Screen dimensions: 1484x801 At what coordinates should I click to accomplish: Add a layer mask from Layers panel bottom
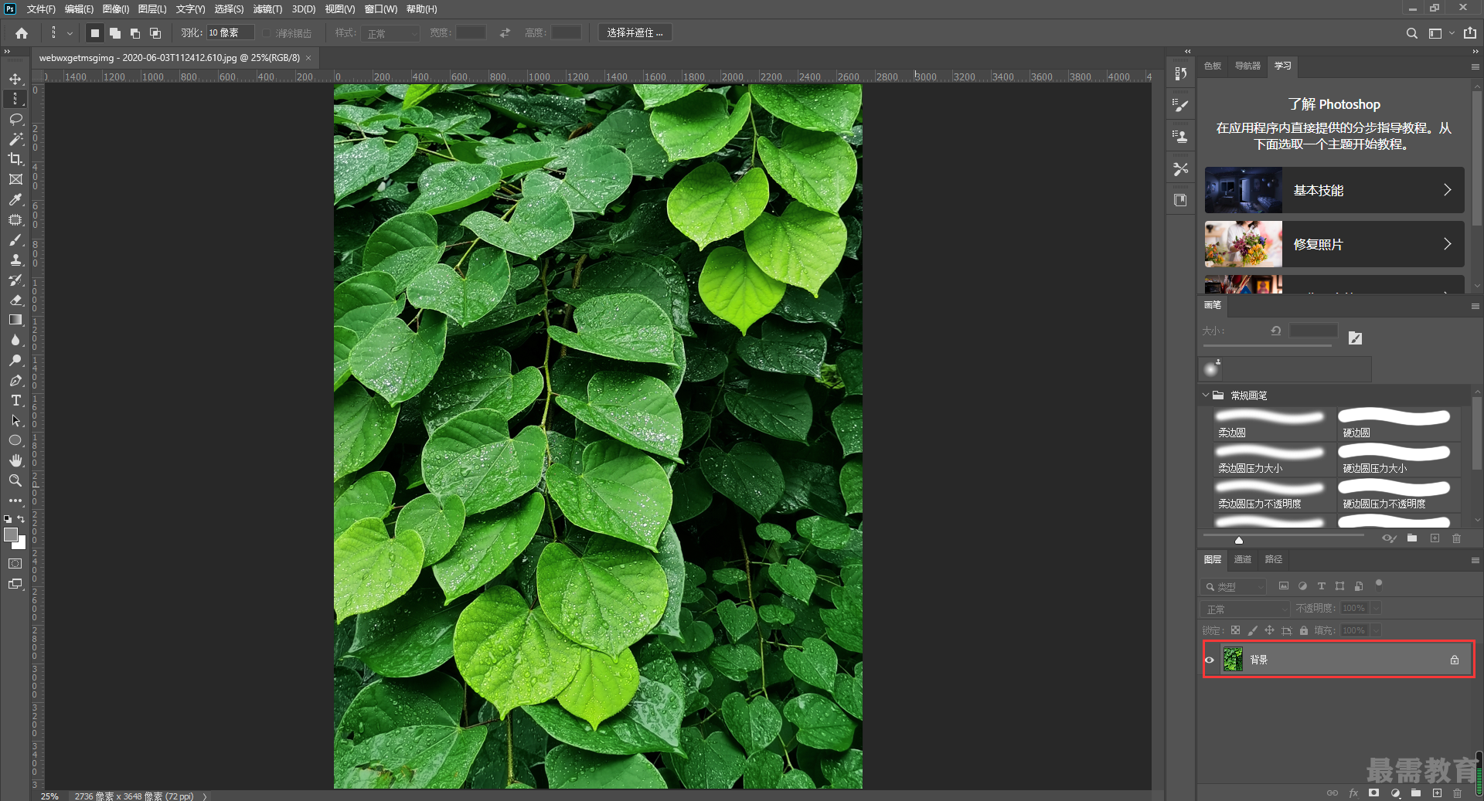pos(1373,793)
